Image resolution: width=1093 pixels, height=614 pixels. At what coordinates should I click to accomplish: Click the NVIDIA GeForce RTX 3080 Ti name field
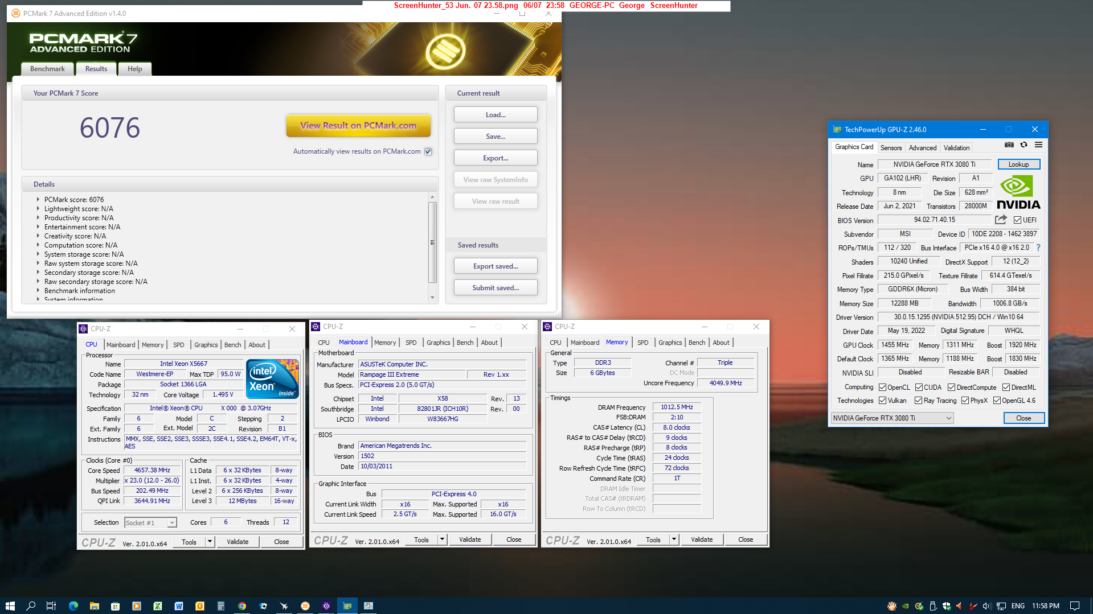pos(934,164)
